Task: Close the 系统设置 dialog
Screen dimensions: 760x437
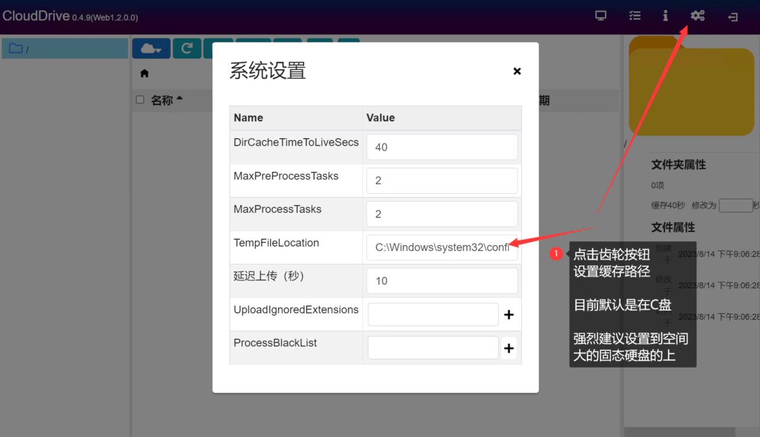Action: pyautogui.click(x=517, y=71)
